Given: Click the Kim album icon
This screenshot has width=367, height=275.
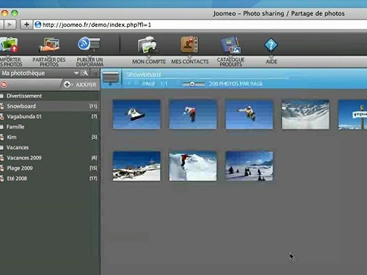Looking at the screenshot, I should pos(2,137).
